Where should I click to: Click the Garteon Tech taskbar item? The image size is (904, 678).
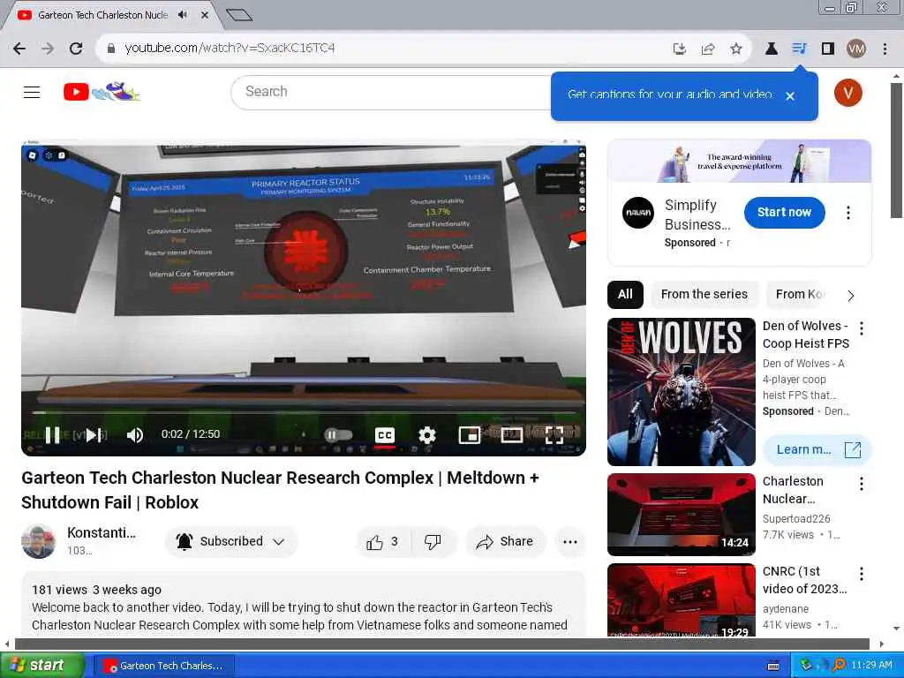[164, 666]
